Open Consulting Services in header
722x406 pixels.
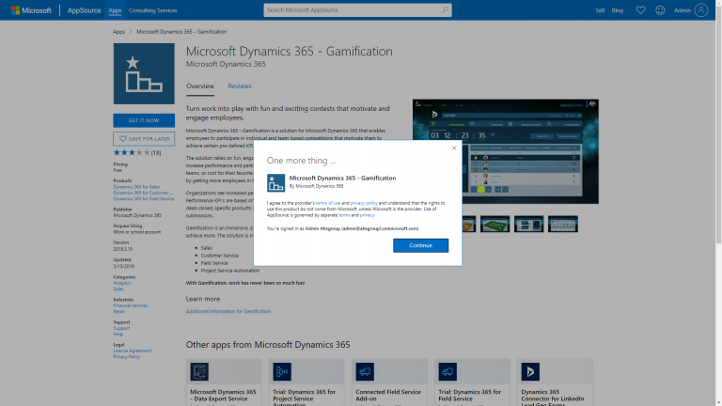click(151, 10)
